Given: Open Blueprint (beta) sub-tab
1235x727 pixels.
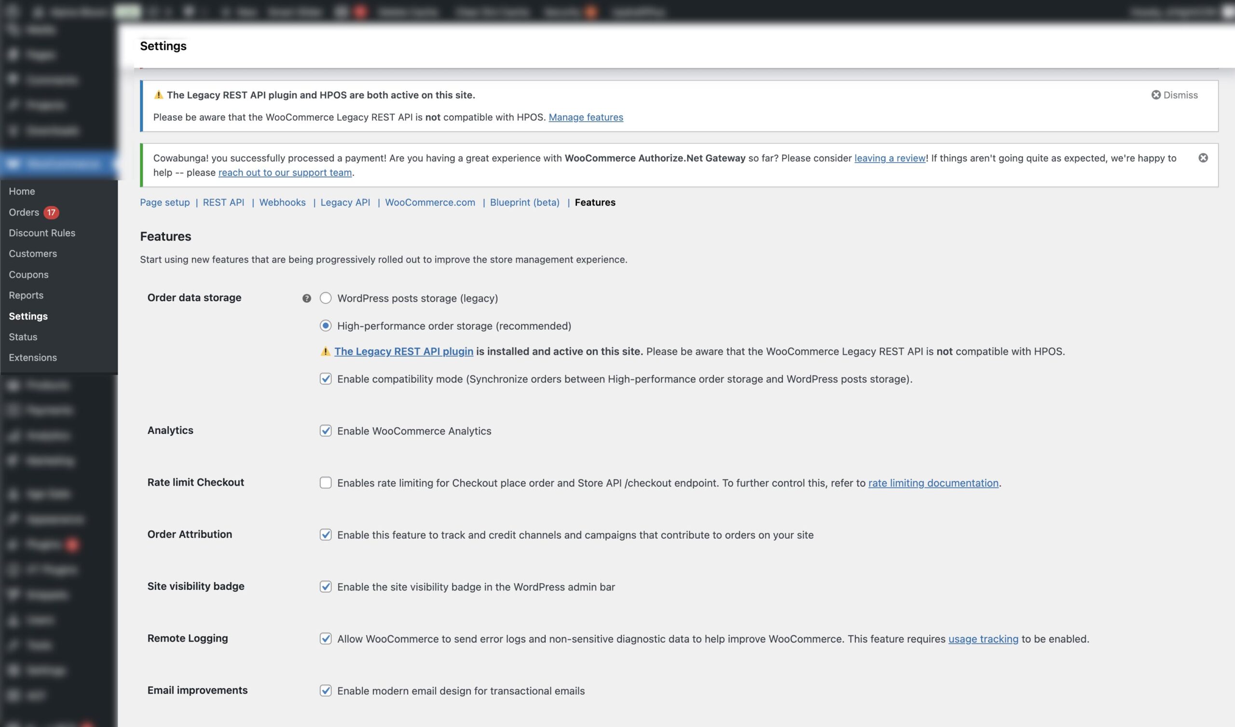Looking at the screenshot, I should [524, 202].
